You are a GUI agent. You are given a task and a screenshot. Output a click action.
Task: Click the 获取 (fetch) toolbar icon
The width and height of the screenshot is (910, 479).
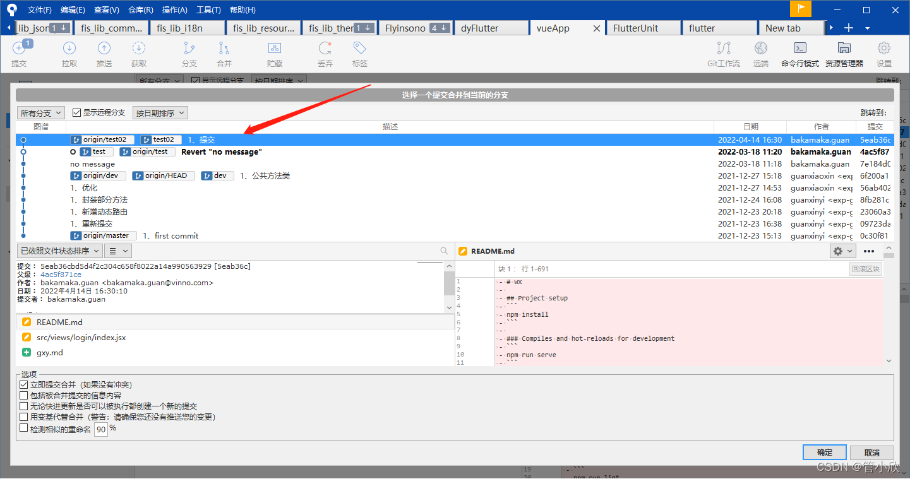pos(139,49)
